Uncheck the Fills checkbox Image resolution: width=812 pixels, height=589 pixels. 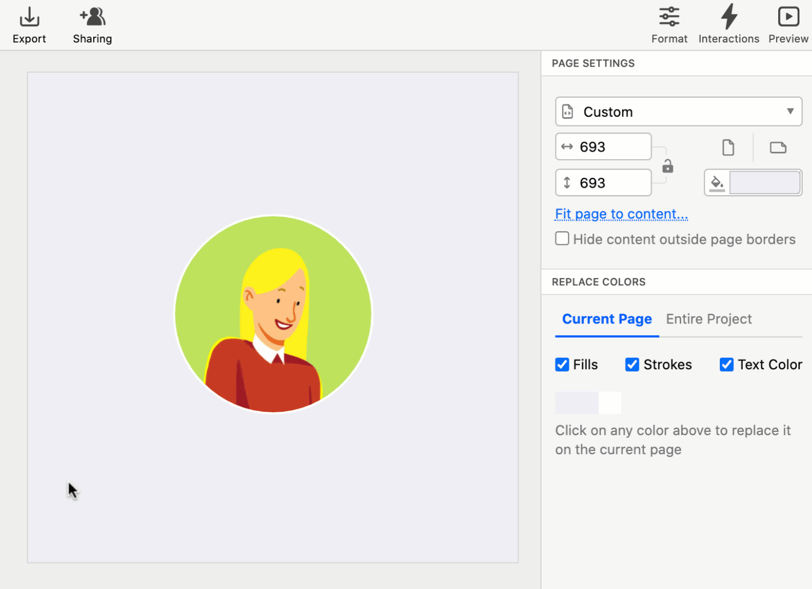pyautogui.click(x=562, y=364)
